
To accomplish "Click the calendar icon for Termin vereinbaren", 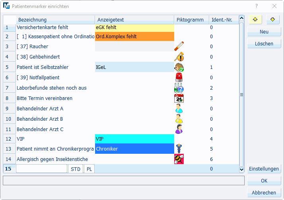I will pyautogui.click(x=179, y=98).
